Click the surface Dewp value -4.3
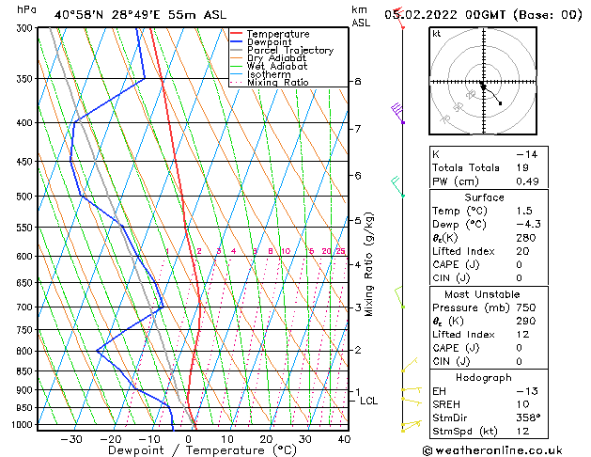This screenshot has height=457, width=591. [x=528, y=224]
